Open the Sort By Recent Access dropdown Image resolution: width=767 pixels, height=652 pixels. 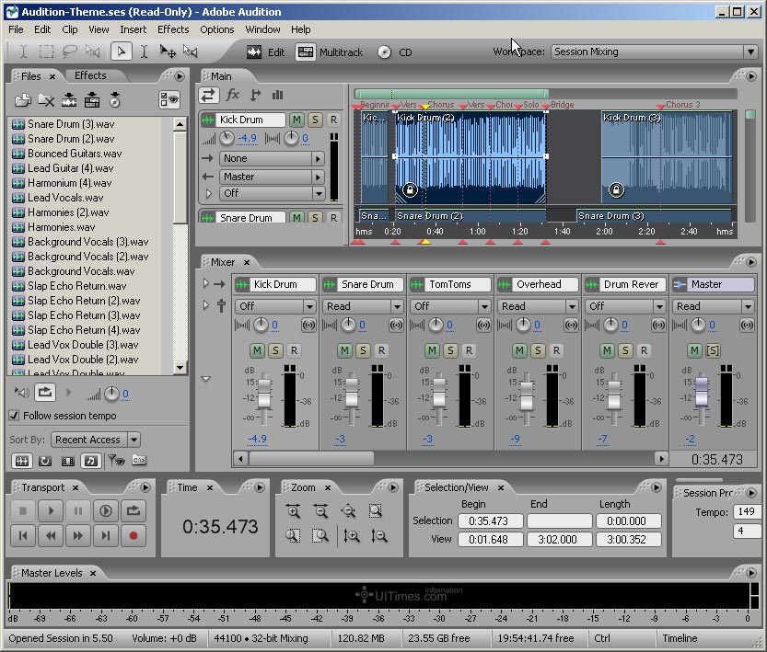[x=96, y=440]
